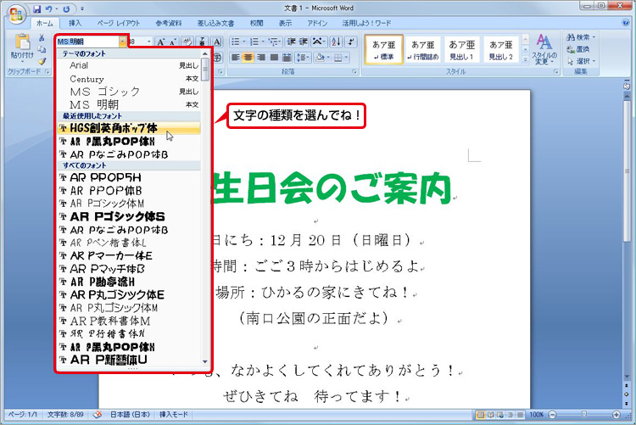Click the Clear Formatting eraser icon
Screen dimensions: 636x425
click(187, 42)
